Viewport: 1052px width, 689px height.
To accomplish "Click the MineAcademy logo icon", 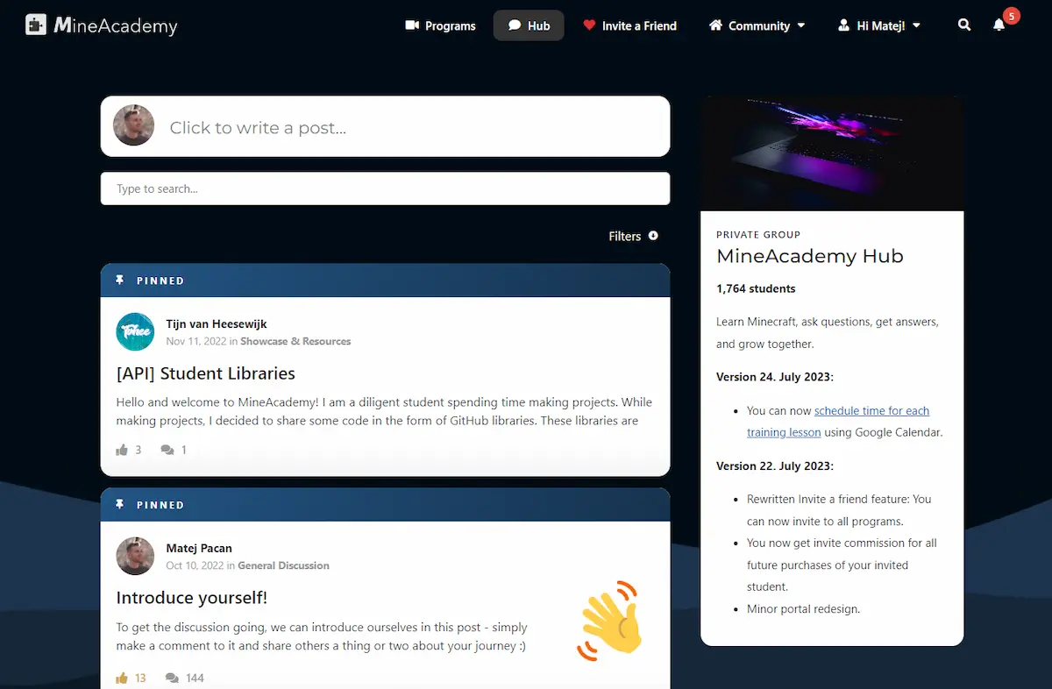I will click(36, 25).
